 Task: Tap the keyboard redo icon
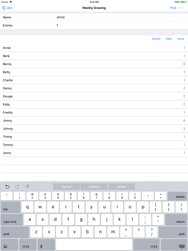click(x=17, y=187)
